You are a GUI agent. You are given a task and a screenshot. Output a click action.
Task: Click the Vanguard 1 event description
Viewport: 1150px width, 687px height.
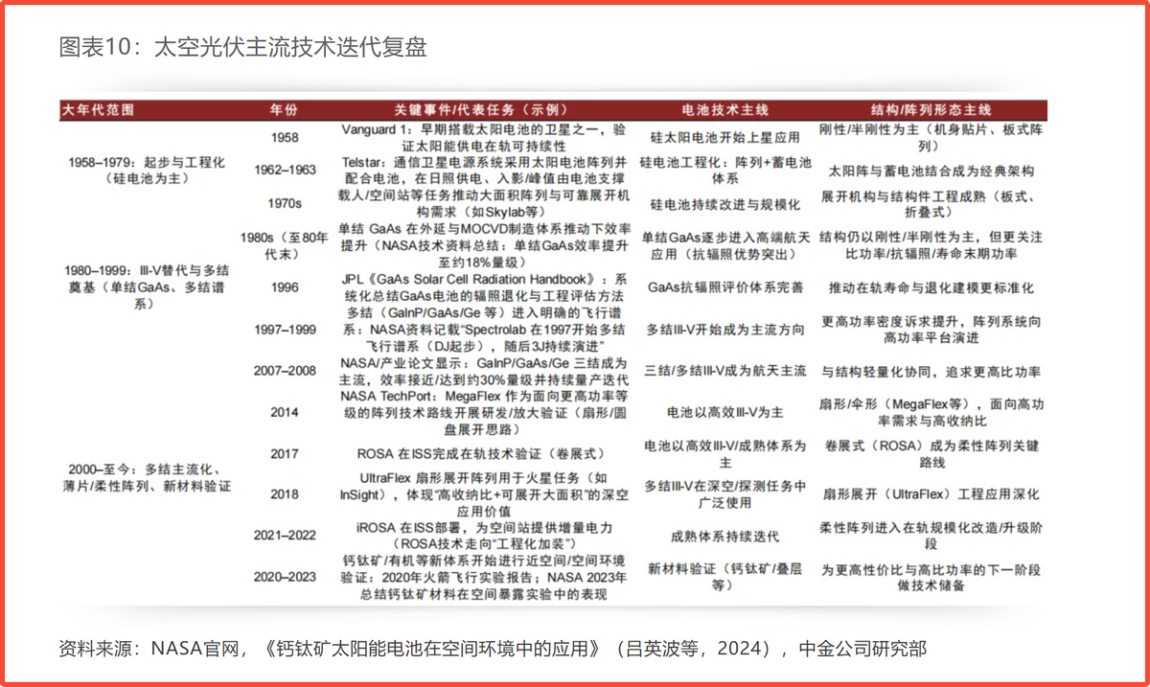coord(484,137)
